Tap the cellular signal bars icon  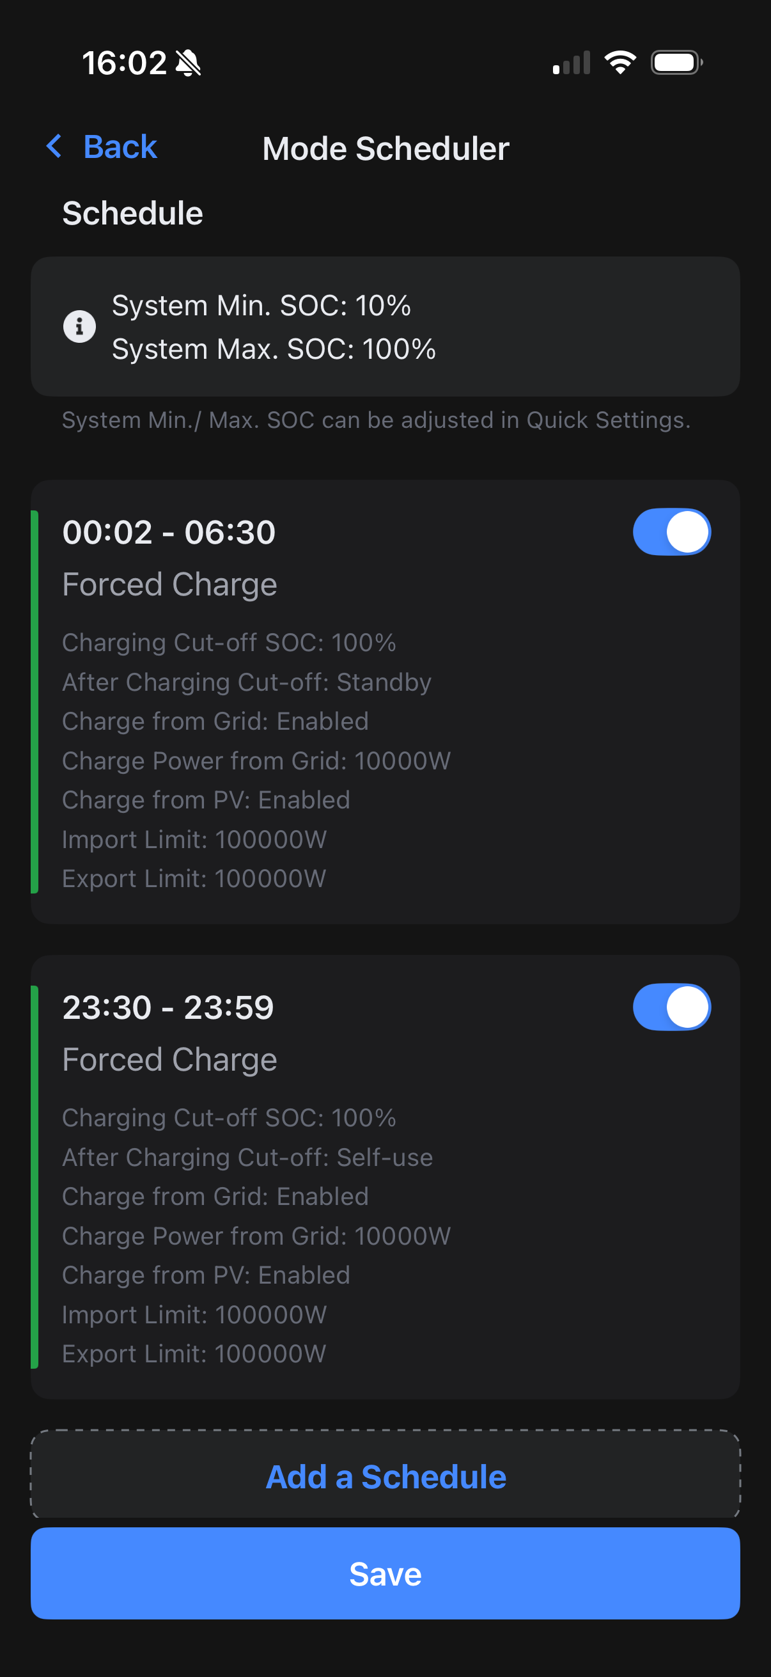[x=572, y=63]
